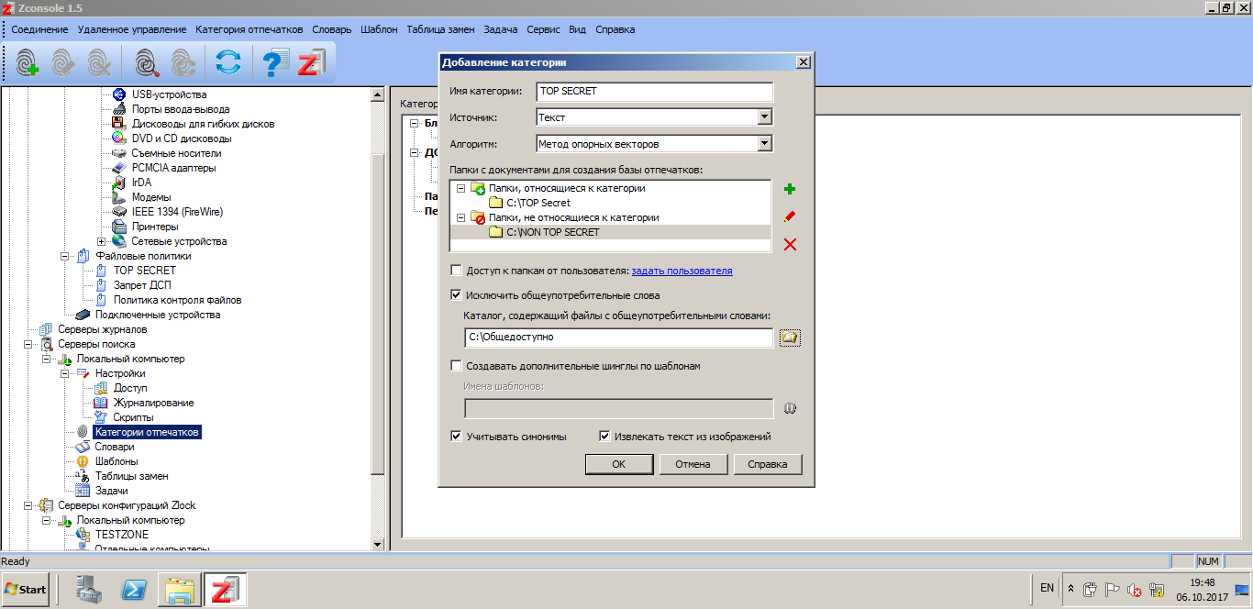Collapse Файловые политики tree node
This screenshot has width=1253, height=609.
point(64,256)
